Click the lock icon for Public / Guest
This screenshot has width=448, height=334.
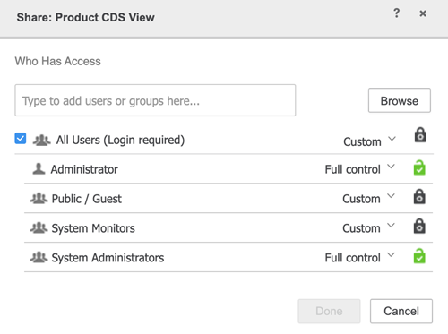[419, 196]
